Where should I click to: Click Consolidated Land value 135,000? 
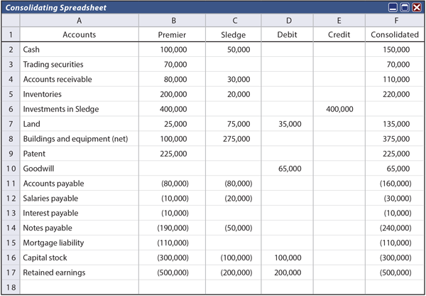396,124
